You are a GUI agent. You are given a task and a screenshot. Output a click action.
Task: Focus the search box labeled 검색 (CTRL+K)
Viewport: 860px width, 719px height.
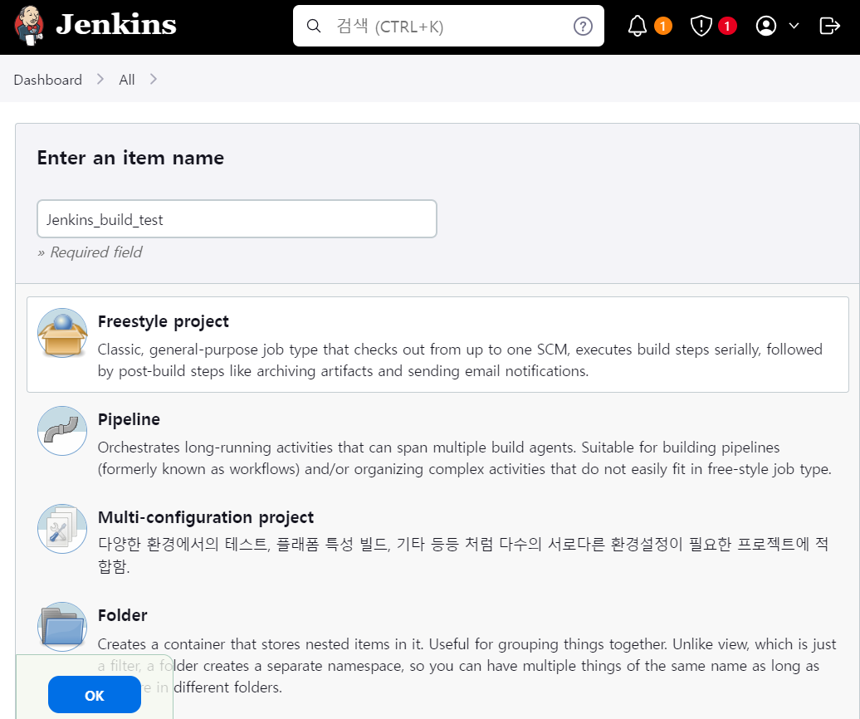point(448,26)
